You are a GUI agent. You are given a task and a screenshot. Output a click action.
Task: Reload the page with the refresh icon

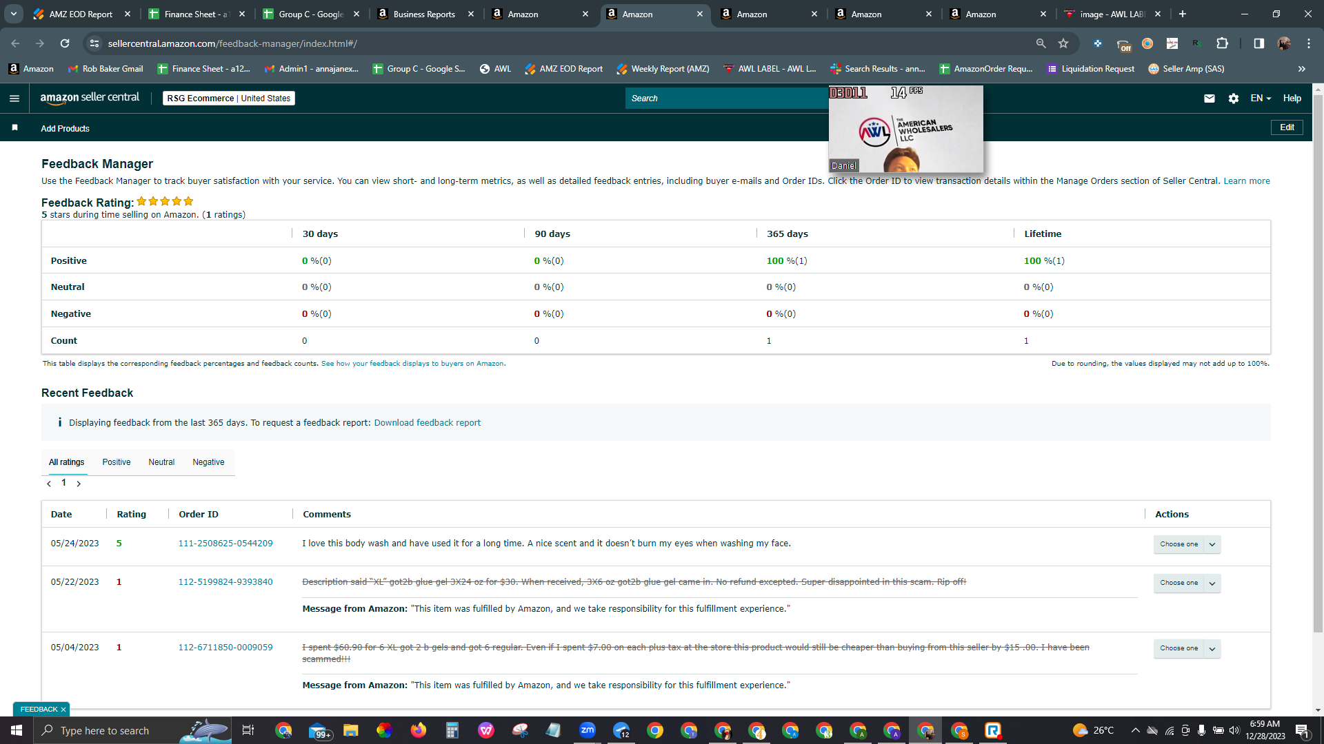[65, 43]
